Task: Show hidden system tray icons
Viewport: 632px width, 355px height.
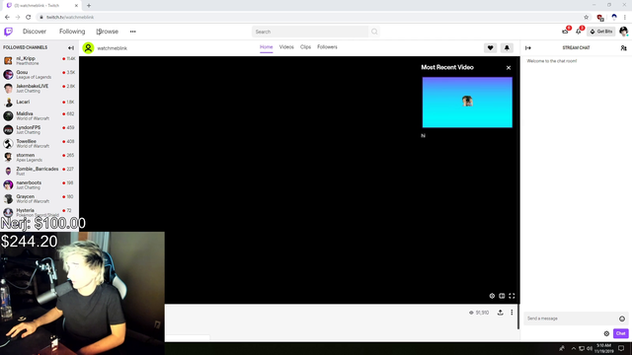Action: [574, 348]
